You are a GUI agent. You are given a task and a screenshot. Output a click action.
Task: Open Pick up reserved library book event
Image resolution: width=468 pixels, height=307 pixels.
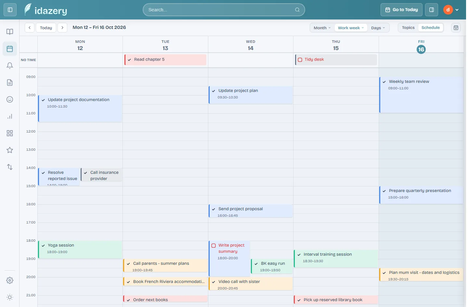(336, 300)
